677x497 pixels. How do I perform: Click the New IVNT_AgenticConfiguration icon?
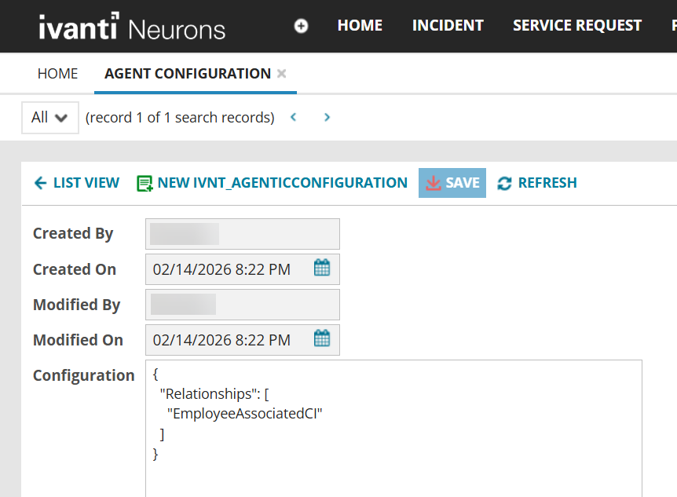[x=145, y=183]
